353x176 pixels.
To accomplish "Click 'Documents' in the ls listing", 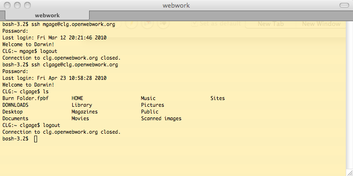I will pos(15,119).
